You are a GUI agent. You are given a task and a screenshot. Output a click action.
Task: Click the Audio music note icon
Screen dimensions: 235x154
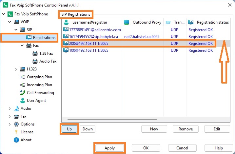16,108
